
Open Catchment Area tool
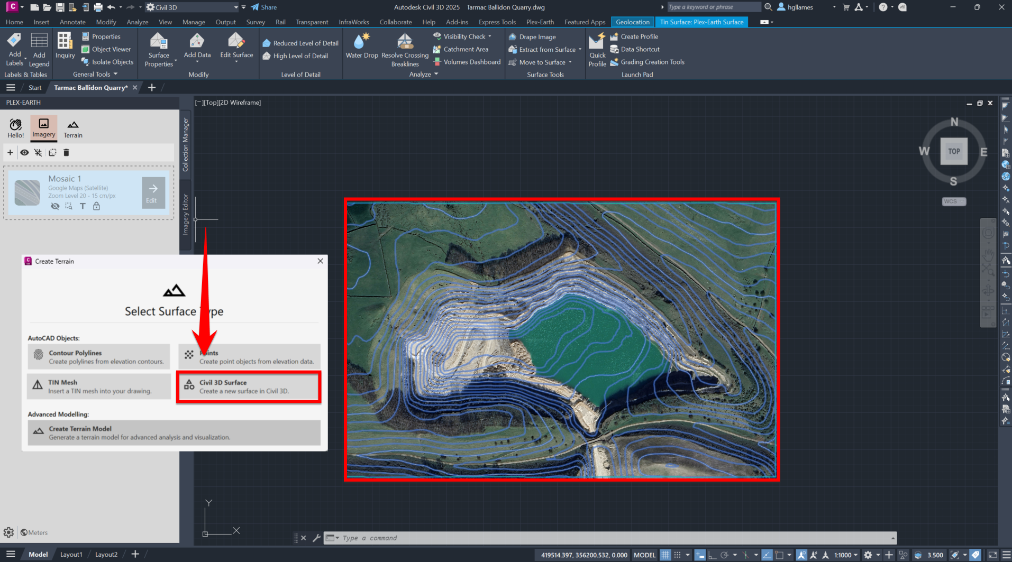pos(460,49)
